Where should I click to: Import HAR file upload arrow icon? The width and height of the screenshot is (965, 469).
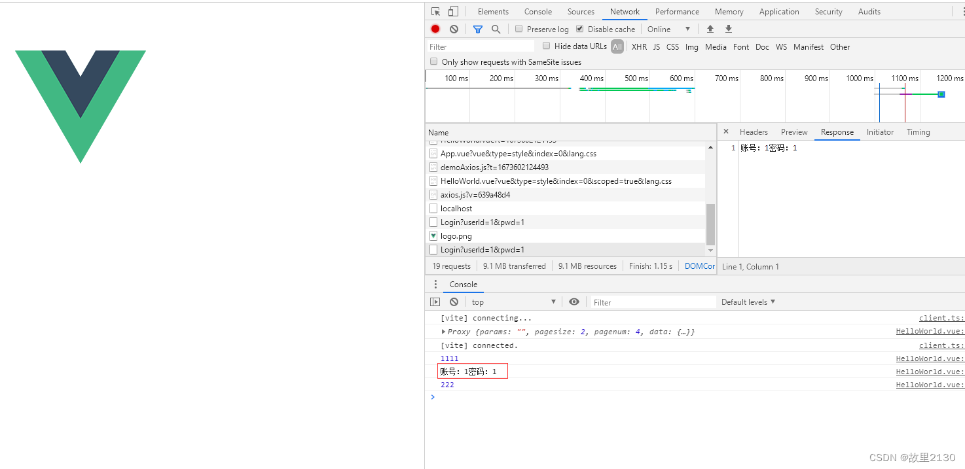click(710, 29)
